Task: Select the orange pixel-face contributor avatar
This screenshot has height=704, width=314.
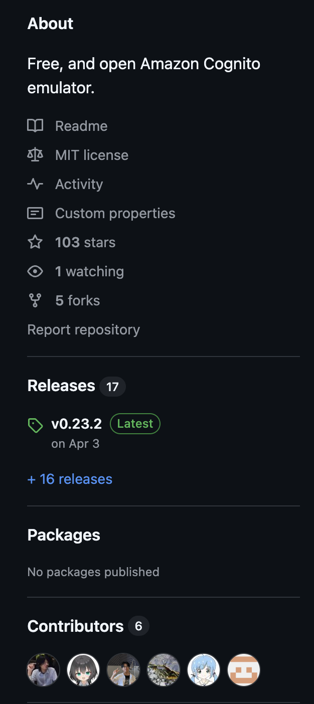Action: 244,669
